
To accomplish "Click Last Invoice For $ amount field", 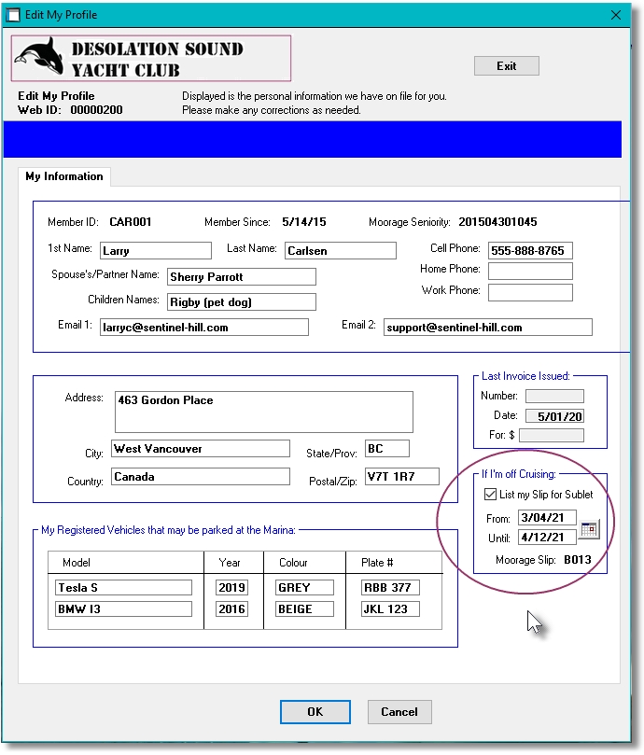I will (552, 435).
